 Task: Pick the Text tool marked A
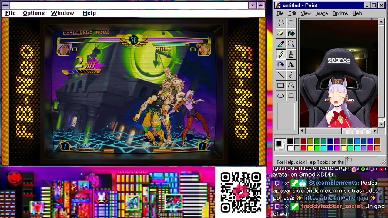(291, 64)
